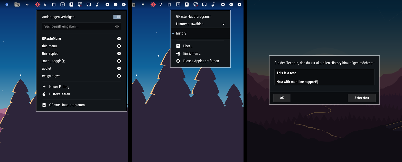Toggle the 'Änderungen verfolgen' switch

click(x=117, y=17)
